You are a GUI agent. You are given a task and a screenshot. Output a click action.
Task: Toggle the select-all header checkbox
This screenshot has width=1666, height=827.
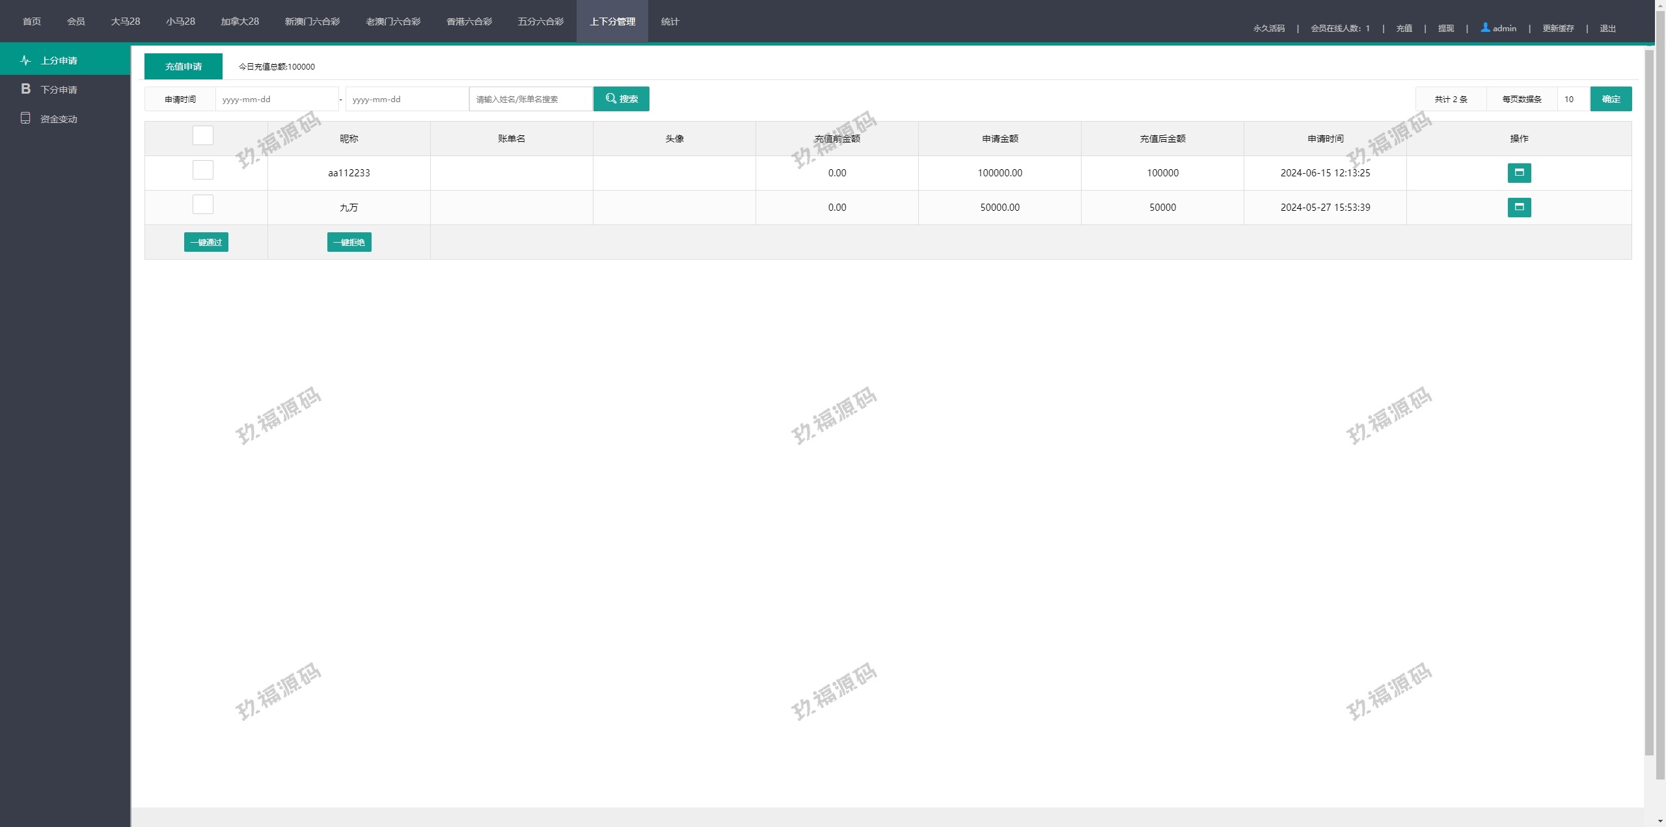[203, 135]
